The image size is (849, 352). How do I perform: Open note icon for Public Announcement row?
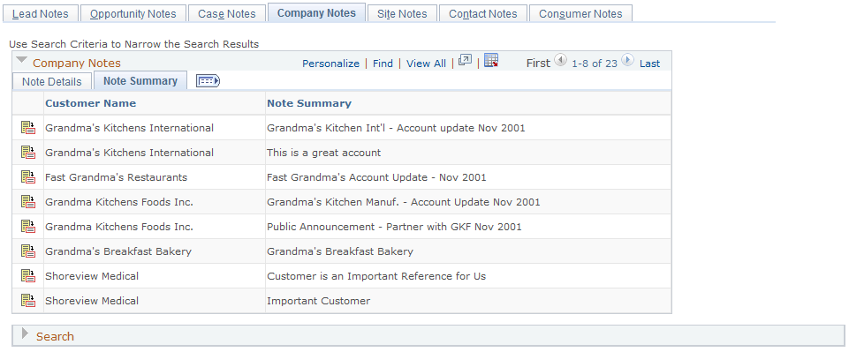28,227
